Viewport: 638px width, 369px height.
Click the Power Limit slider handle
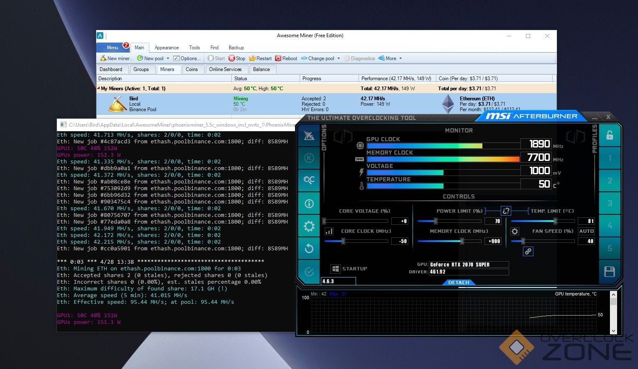tap(436, 221)
